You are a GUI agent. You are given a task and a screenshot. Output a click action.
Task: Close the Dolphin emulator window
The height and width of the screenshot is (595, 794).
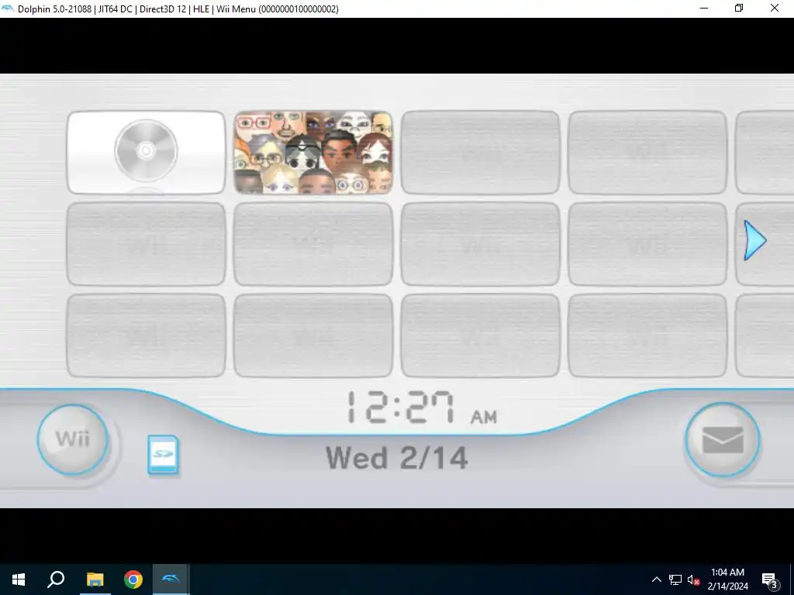coord(775,8)
